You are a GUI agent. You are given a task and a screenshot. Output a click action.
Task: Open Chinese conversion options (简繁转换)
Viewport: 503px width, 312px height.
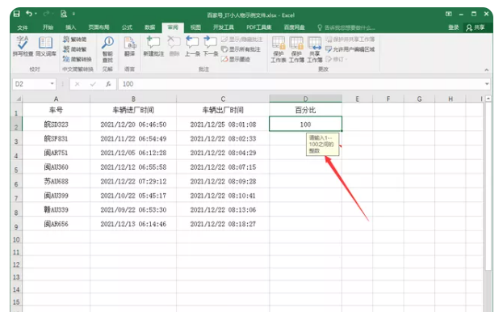coord(77,59)
